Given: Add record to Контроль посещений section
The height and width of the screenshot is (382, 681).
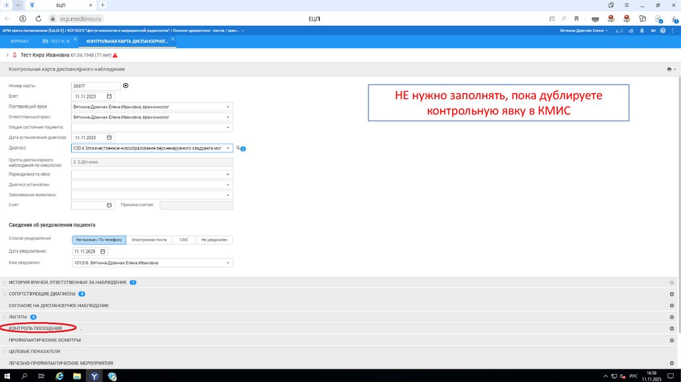Looking at the screenshot, I should tap(672, 329).
